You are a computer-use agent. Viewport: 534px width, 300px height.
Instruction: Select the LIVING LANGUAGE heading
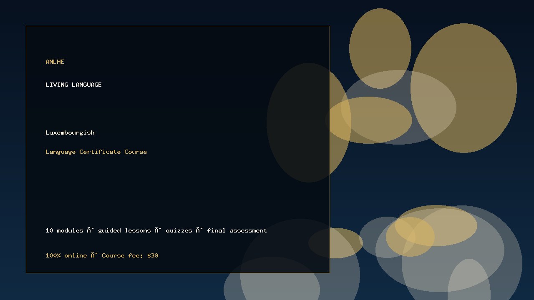click(x=73, y=85)
